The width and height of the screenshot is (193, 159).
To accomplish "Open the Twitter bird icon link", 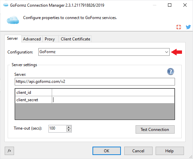I will [x=188, y=27].
